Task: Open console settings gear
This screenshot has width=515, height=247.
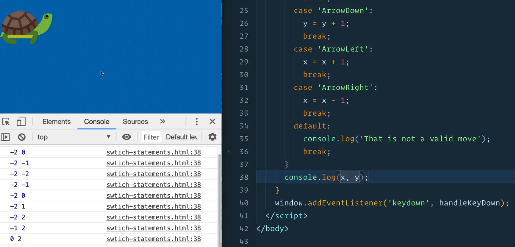Action: coord(212,137)
